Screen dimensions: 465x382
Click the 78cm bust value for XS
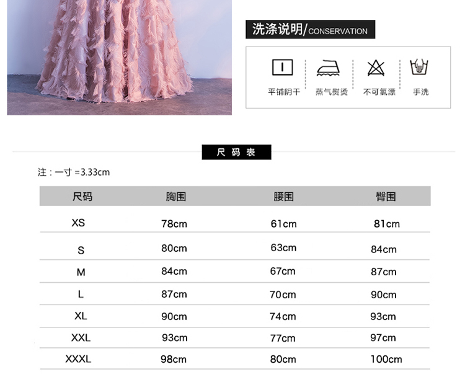pyautogui.click(x=174, y=224)
